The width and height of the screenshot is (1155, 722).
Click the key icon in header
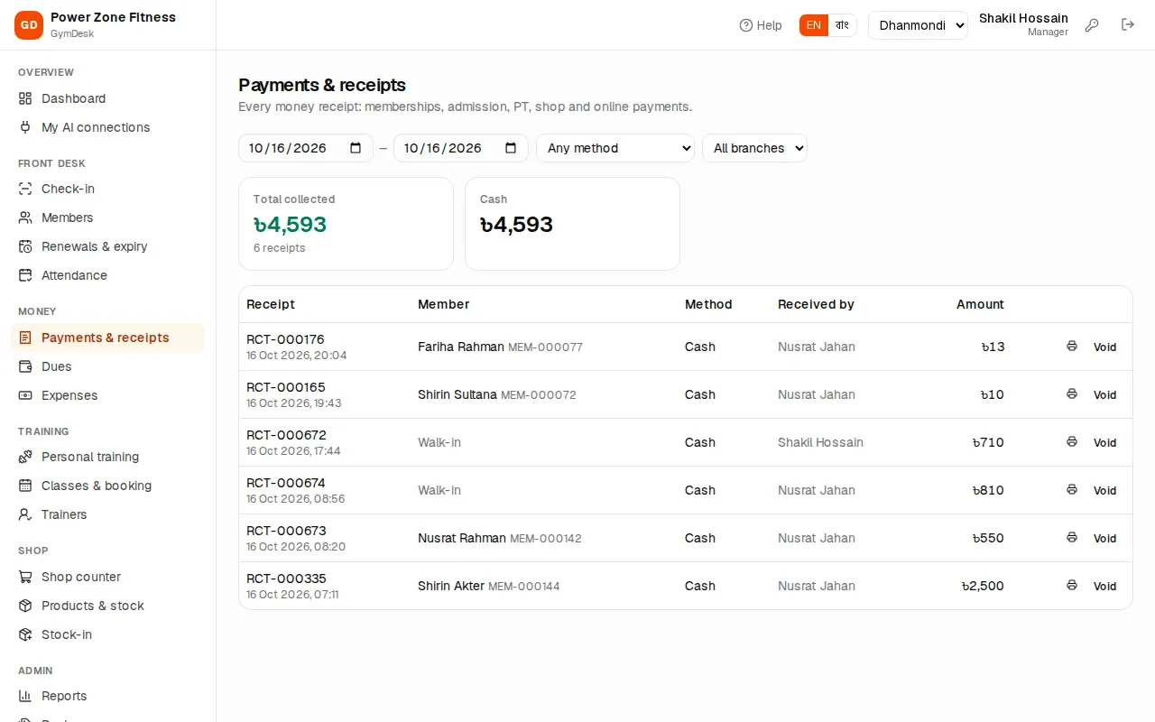pyautogui.click(x=1092, y=25)
